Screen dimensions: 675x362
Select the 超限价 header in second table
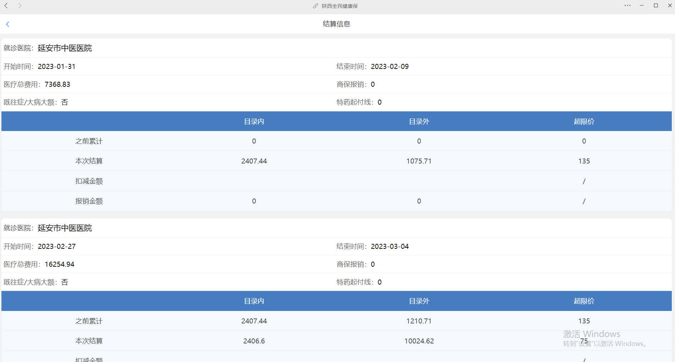click(584, 301)
